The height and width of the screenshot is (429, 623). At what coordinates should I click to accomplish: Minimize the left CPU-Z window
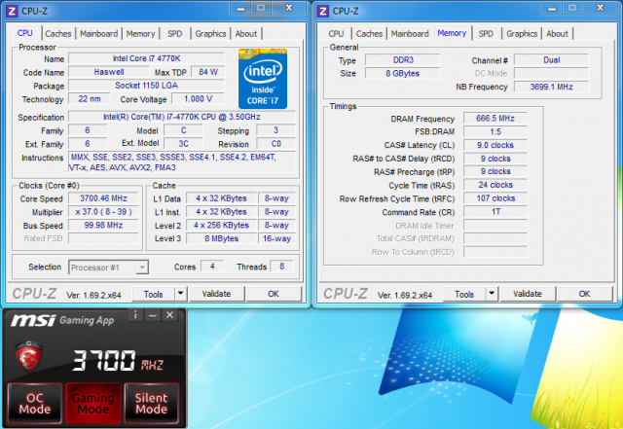tap(240, 8)
